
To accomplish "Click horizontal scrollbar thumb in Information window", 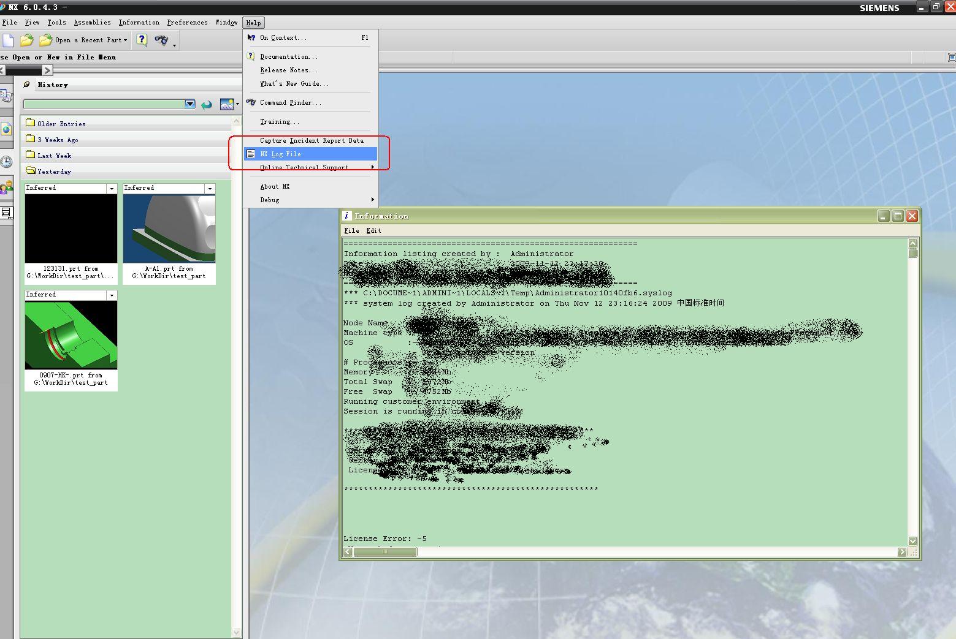I will click(x=385, y=551).
